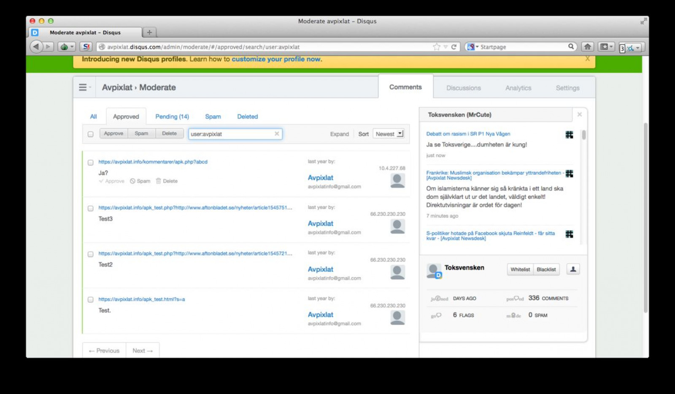Show Pending (14) comments
This screenshot has width=675, height=394.
point(172,117)
